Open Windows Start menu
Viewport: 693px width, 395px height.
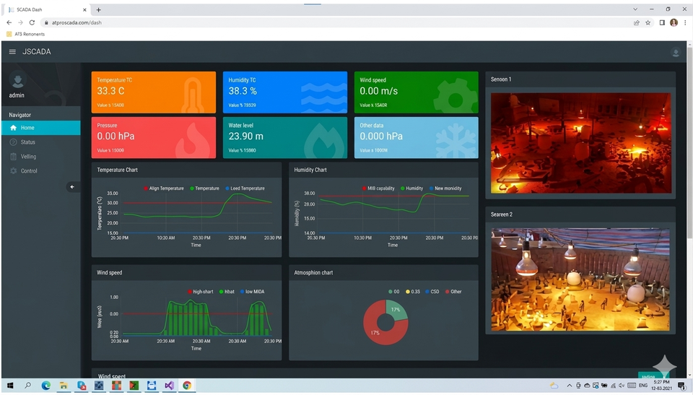coord(10,386)
